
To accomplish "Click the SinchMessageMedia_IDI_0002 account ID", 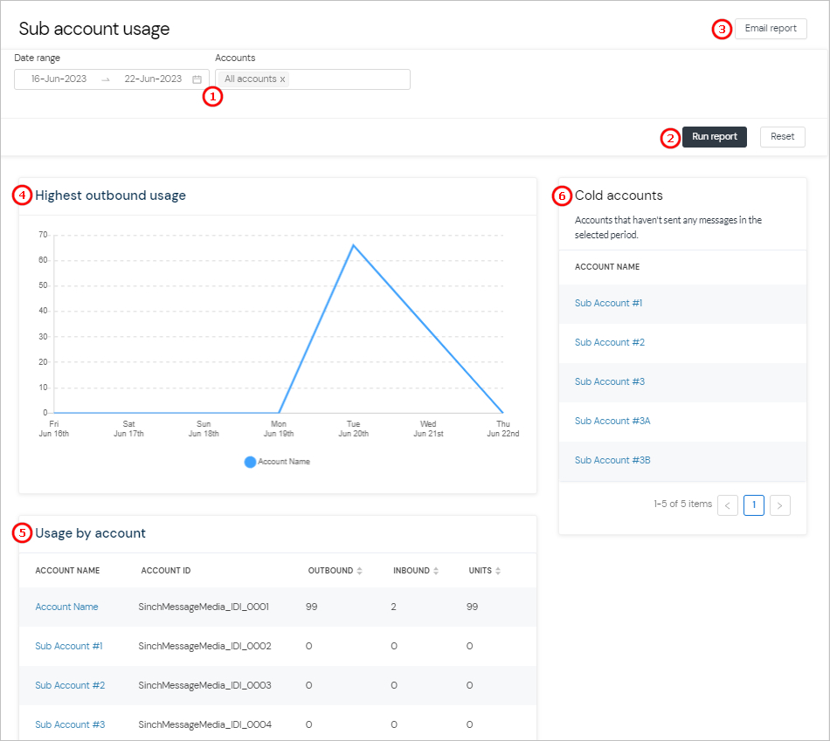I will pos(204,646).
